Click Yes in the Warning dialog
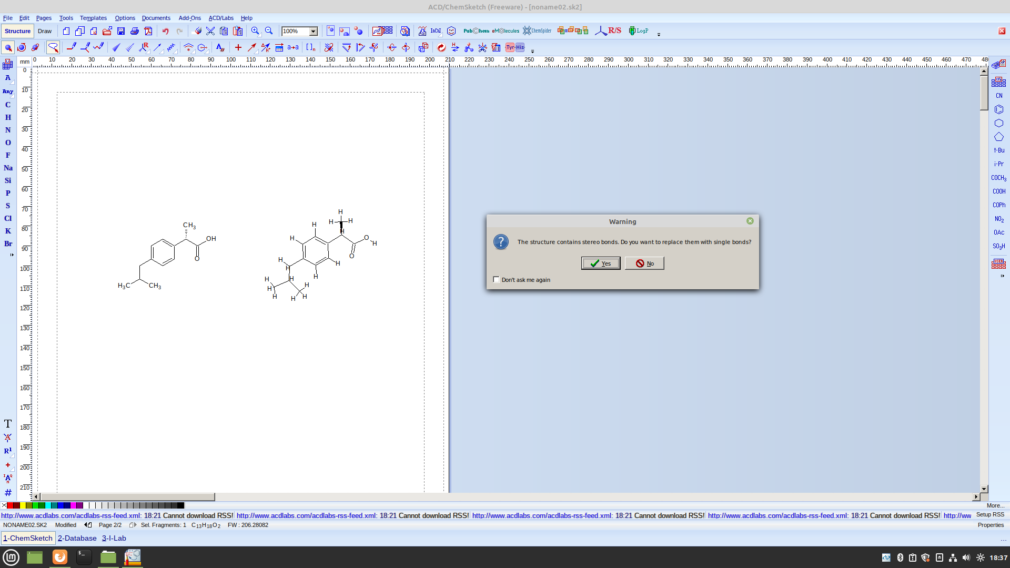This screenshot has height=568, width=1010. [x=600, y=263]
